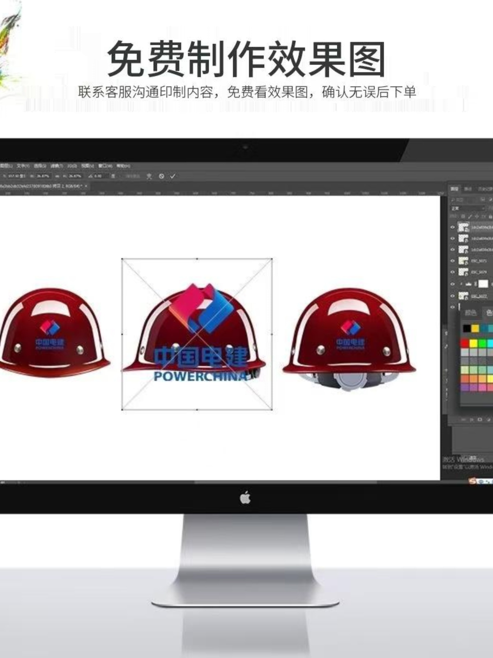Select the ESC_5077 layer name
Viewport: 493px width, 658px height.
(x=479, y=296)
